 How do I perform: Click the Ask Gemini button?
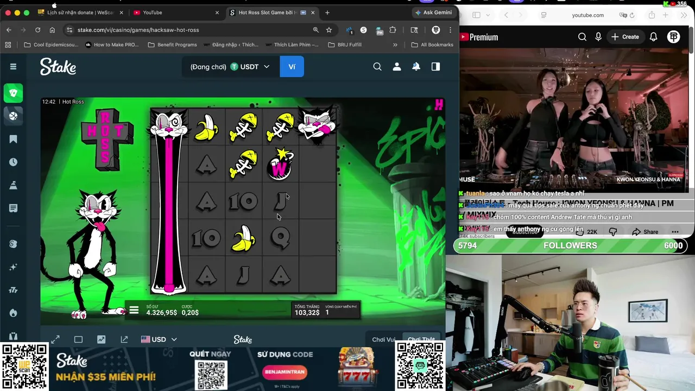tap(434, 12)
